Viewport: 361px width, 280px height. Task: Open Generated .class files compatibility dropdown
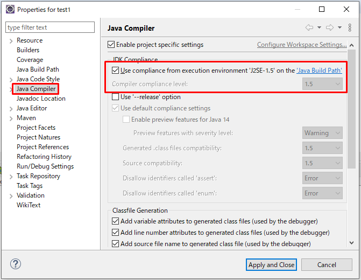322,148
